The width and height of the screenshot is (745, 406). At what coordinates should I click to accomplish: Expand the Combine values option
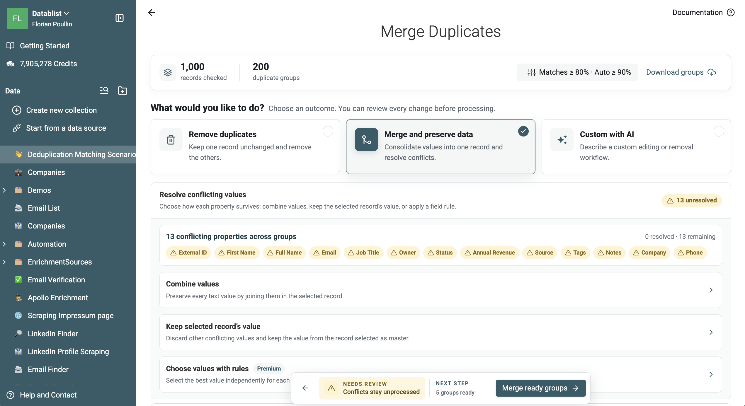tap(440, 290)
